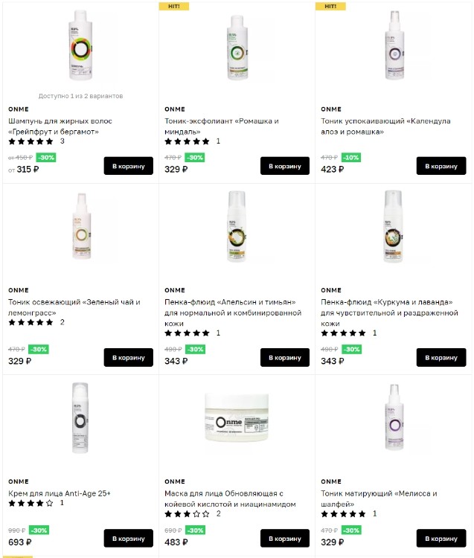Add green tea lemongrass tonic to cart
This screenshot has height=558, width=474.
click(129, 357)
